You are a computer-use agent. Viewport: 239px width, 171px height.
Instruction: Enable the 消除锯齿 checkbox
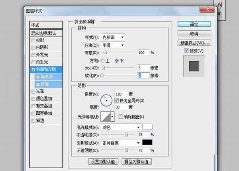121,116
